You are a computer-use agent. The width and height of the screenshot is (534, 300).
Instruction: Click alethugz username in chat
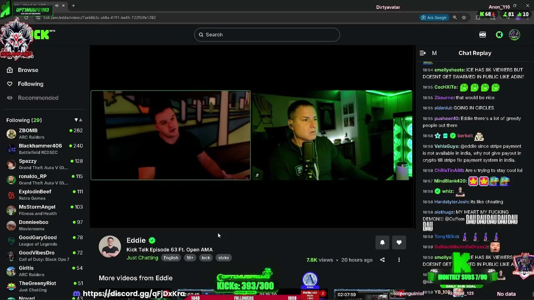pos(444,212)
